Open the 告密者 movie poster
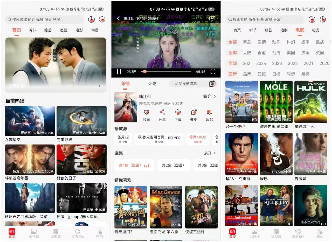 [x=311, y=154]
